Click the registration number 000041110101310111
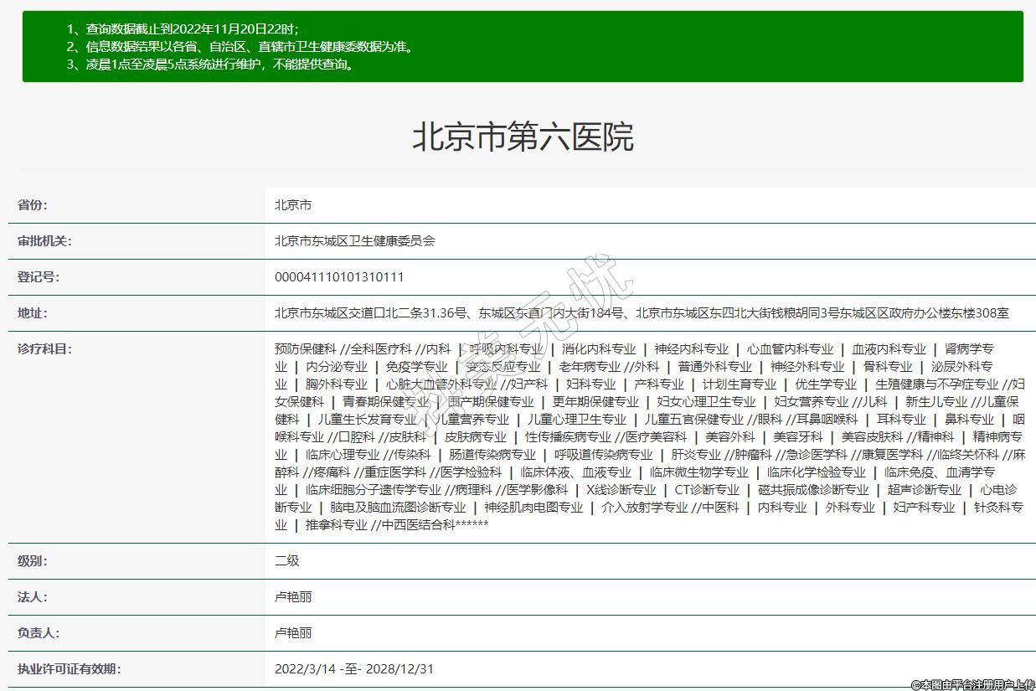 tap(339, 277)
